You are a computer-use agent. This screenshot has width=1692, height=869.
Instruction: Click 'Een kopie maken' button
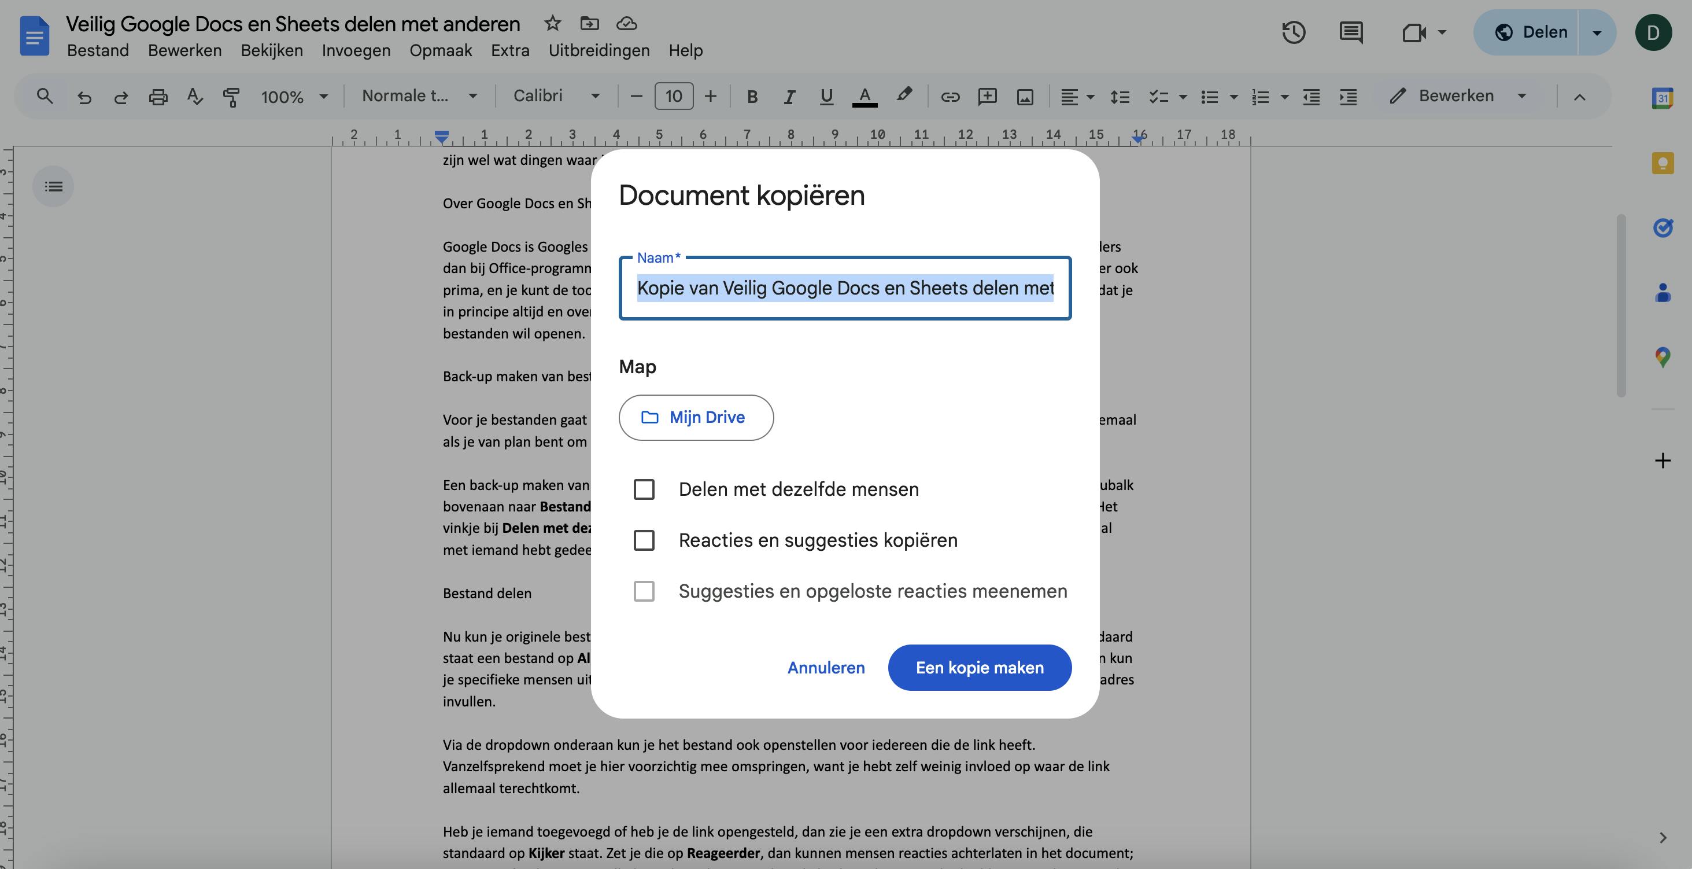[x=980, y=667]
